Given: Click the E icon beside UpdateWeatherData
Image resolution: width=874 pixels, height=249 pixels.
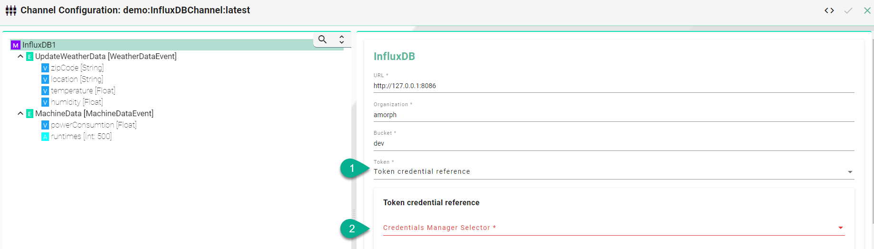Looking at the screenshot, I should [30, 57].
